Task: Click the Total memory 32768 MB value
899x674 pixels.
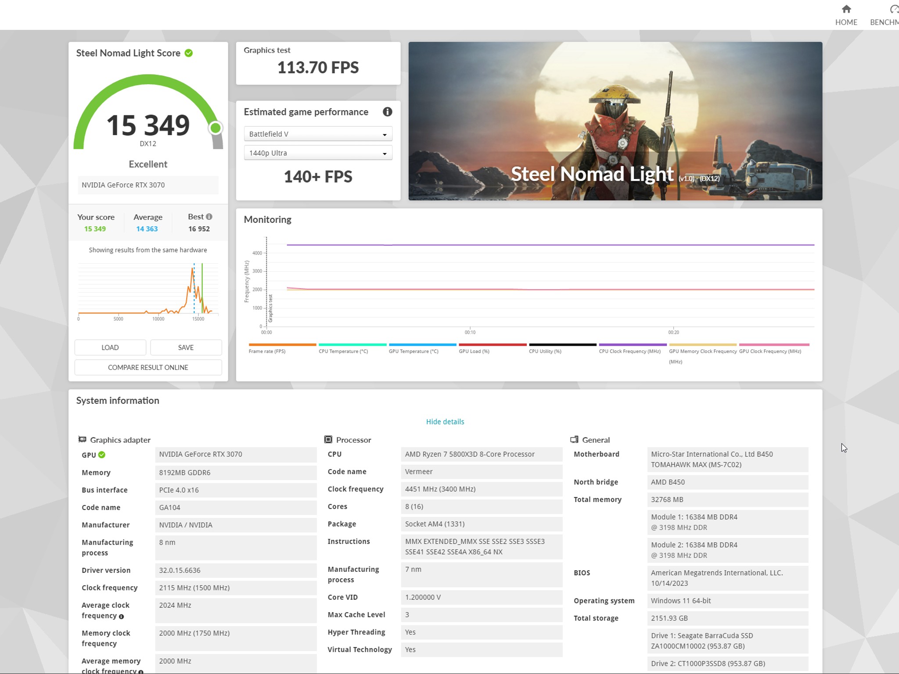Action: coord(727,500)
